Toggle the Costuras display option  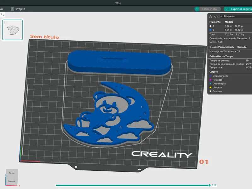tap(216, 91)
